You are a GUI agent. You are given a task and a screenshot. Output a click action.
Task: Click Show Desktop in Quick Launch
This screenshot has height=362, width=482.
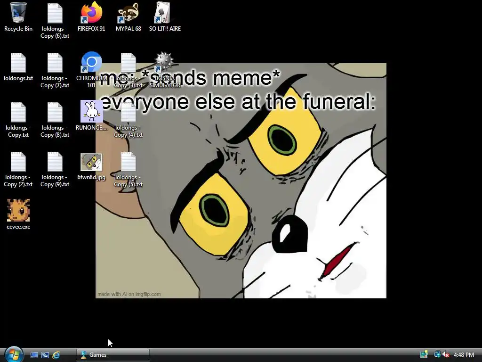pyautogui.click(x=34, y=355)
